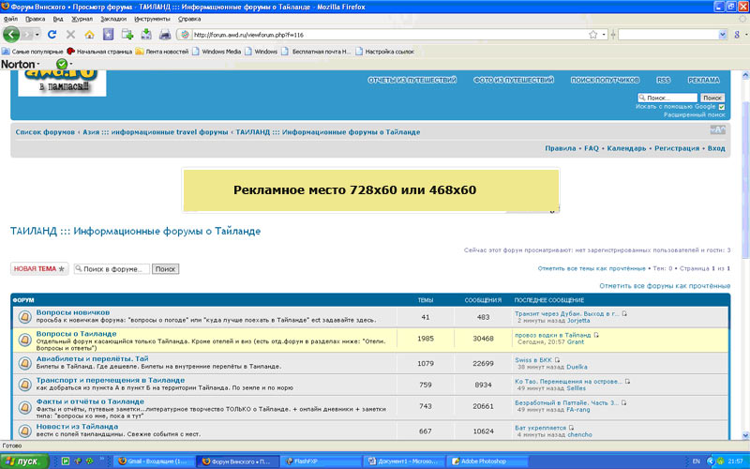Screen dimensions: 750x469
Task: Open the Закладки menu
Action: (113, 19)
